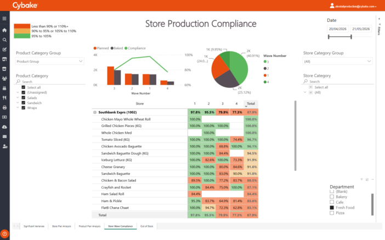Open the envelope mail sidebar icon
The width and height of the screenshot is (385, 240).
4,136
